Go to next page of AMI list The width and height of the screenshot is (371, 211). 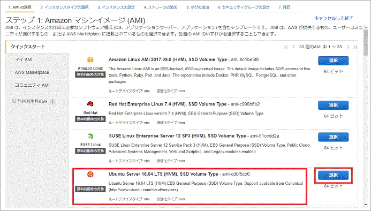[348, 47]
